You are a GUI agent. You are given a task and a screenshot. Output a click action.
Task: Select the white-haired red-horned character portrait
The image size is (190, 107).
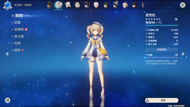68,5
